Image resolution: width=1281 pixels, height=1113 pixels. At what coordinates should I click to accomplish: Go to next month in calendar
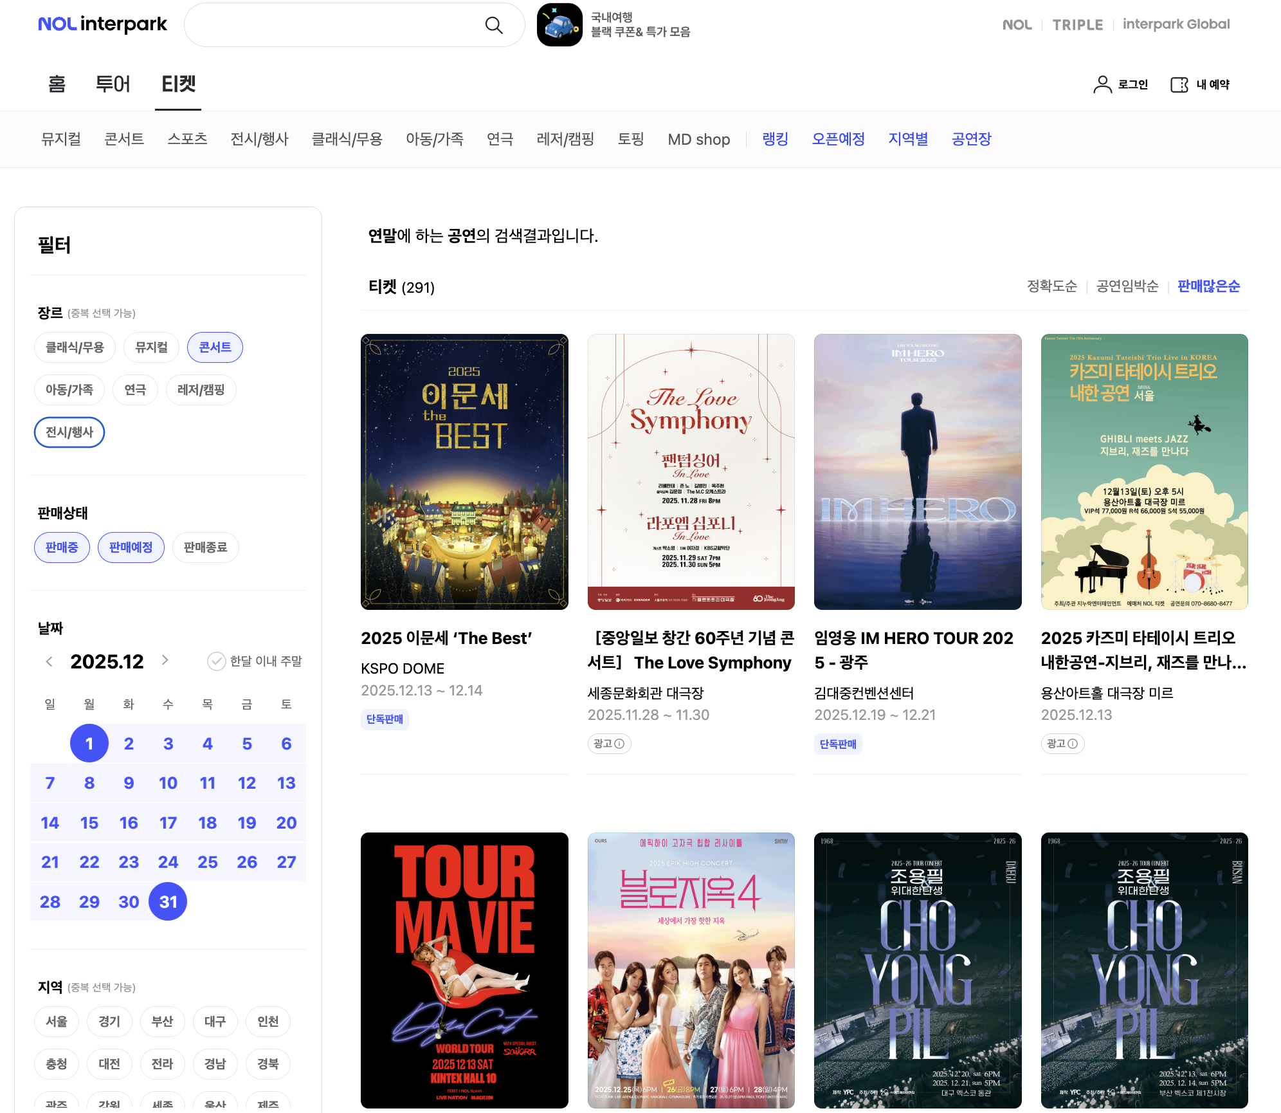click(165, 660)
